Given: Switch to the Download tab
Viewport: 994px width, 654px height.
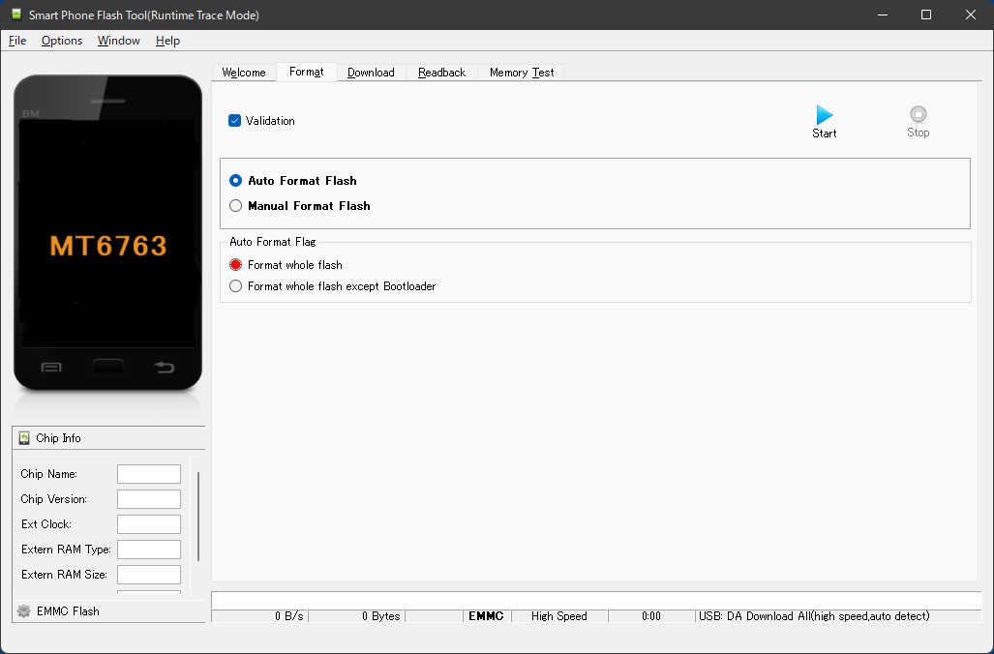Looking at the screenshot, I should (370, 72).
